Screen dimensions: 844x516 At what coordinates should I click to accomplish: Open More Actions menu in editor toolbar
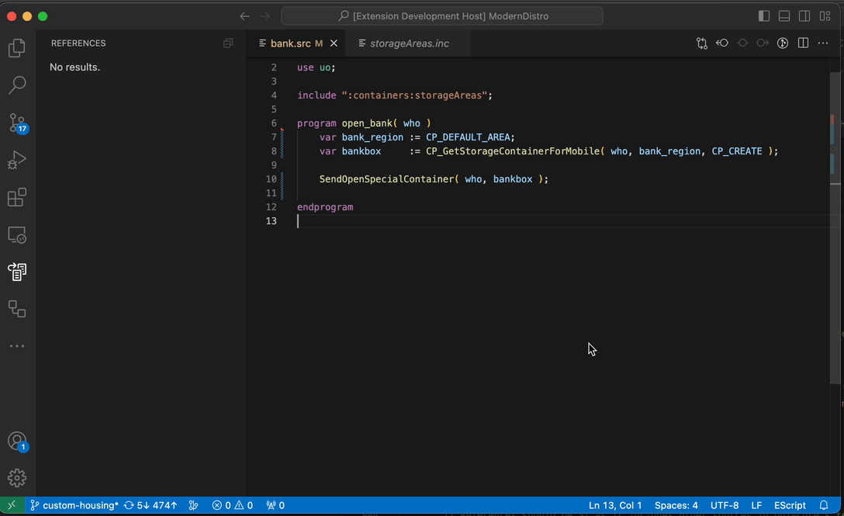point(823,43)
